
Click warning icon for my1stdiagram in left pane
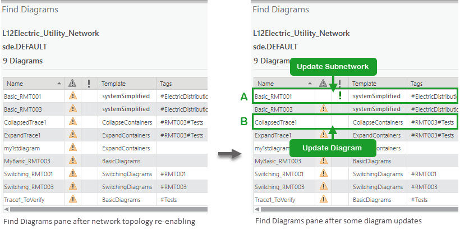coord(72,148)
